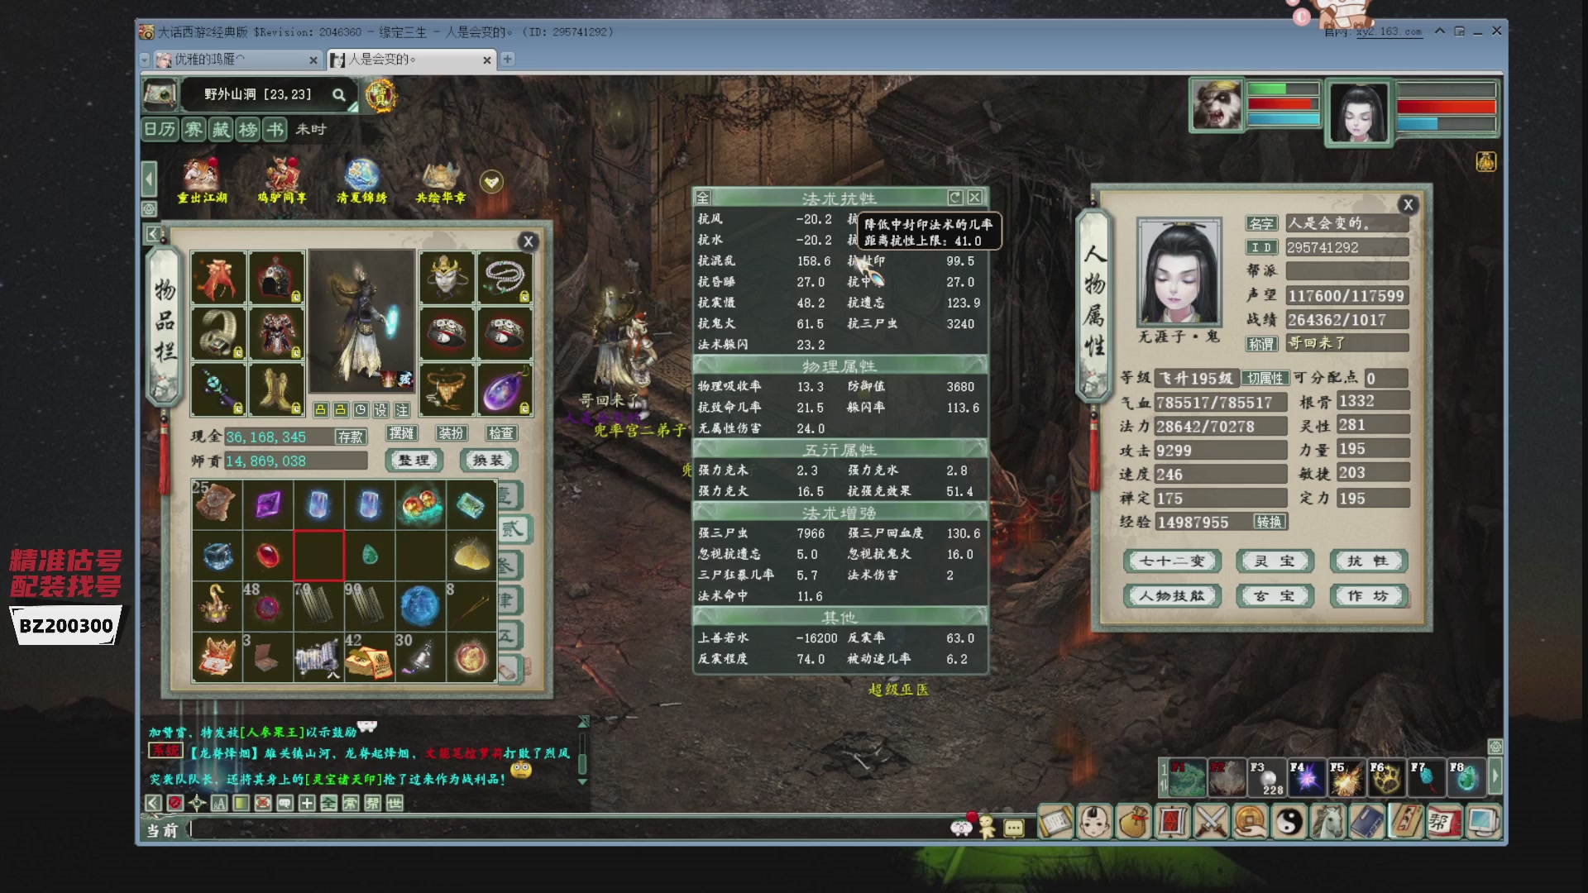Use the F8 green egg item
The image size is (1588, 893).
click(1466, 778)
